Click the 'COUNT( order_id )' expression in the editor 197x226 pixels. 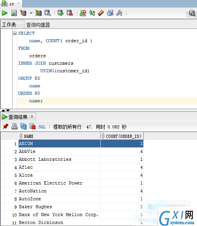69,41
